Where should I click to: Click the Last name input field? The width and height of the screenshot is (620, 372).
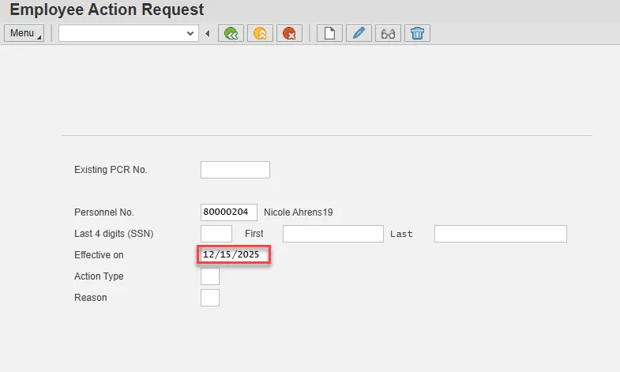501,234
